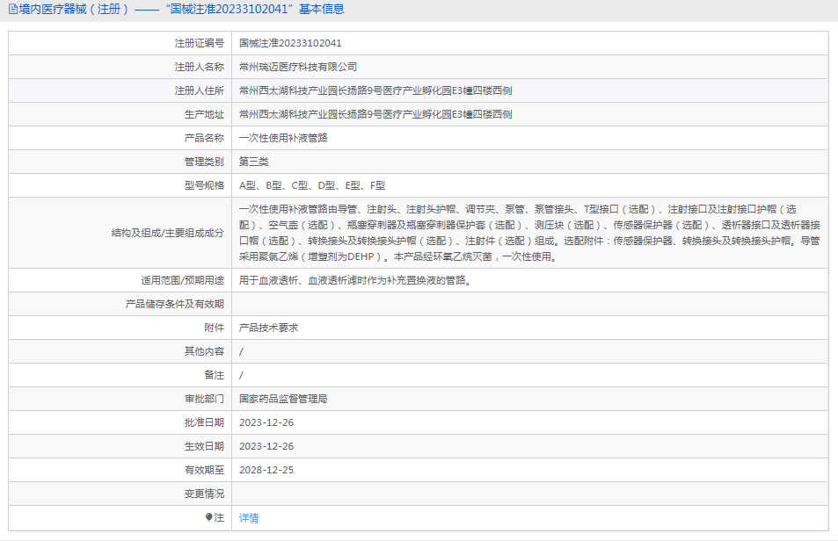
Task: Click the 审批部门 label
Action: [204, 399]
